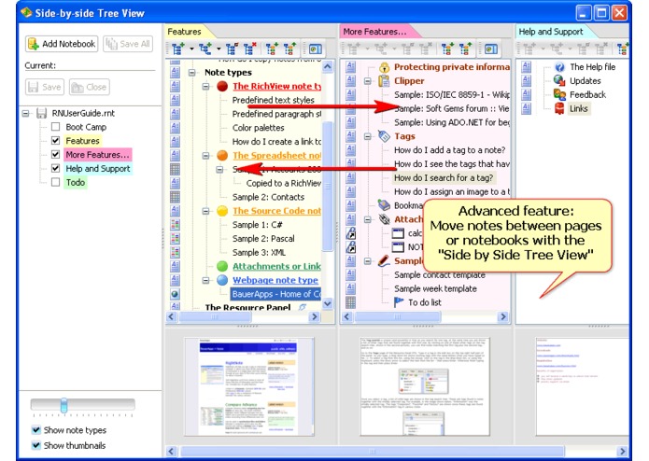Click the tag icon beside Tags
Viewport: 649px width, 461px height.
click(384, 136)
